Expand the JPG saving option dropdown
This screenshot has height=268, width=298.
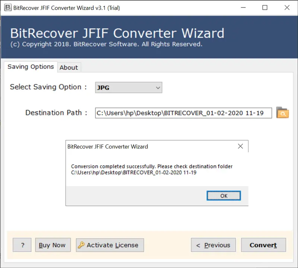[158, 88]
